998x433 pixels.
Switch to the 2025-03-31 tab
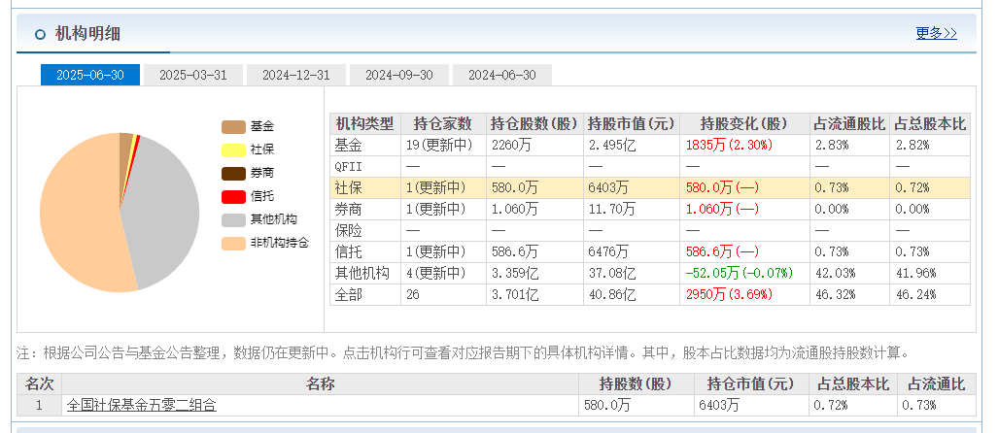tap(193, 75)
